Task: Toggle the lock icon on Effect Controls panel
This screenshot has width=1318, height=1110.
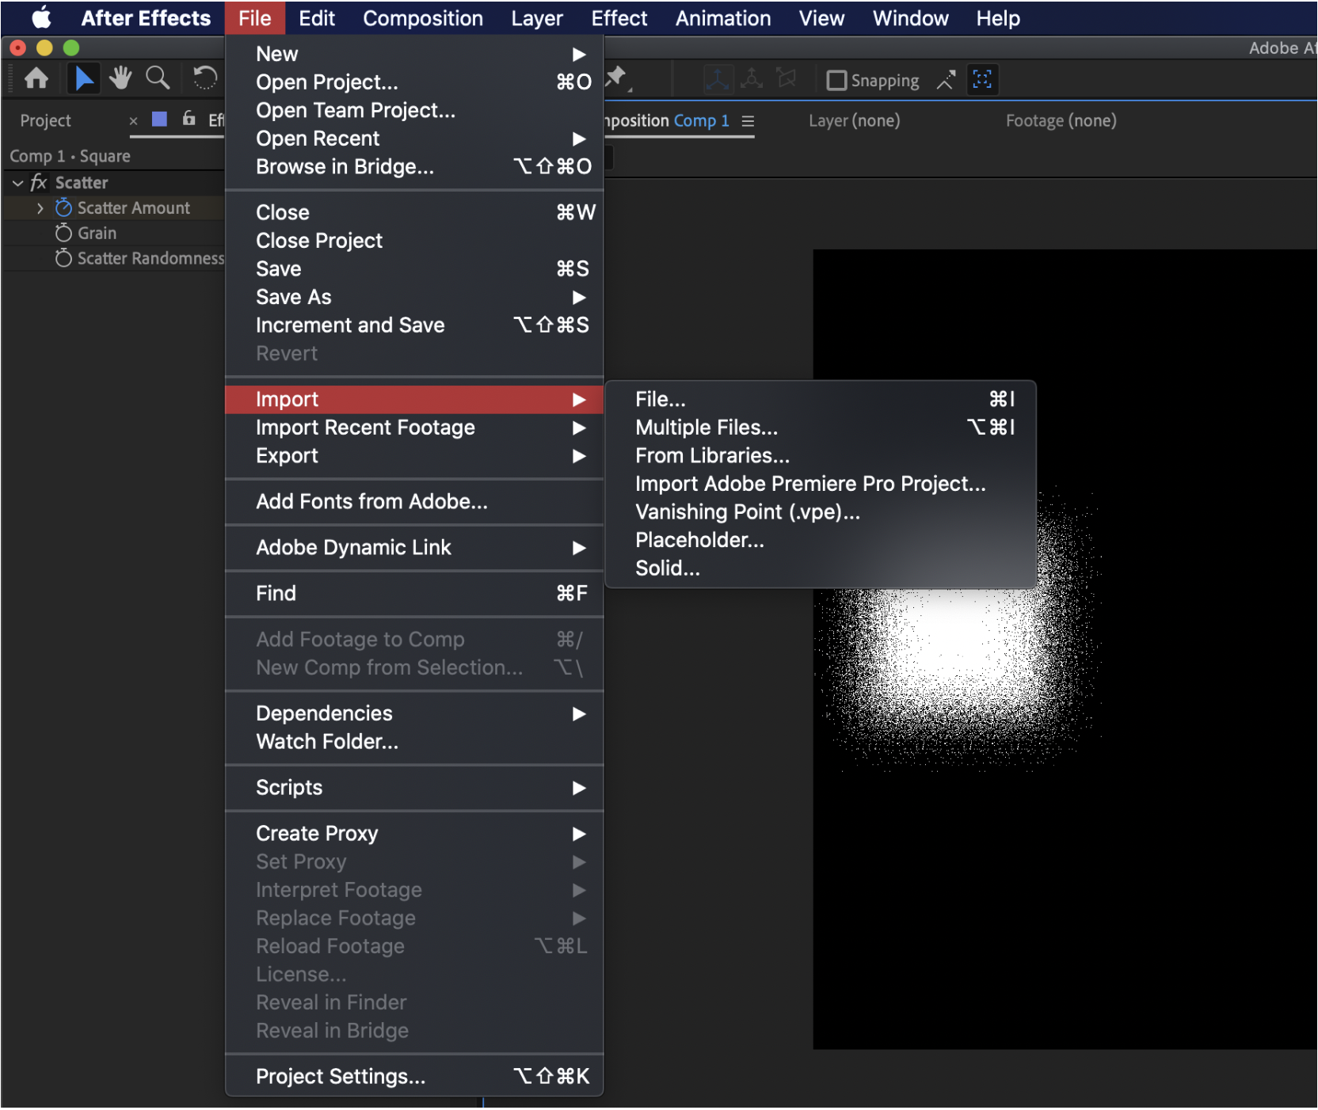Action: pyautogui.click(x=189, y=119)
